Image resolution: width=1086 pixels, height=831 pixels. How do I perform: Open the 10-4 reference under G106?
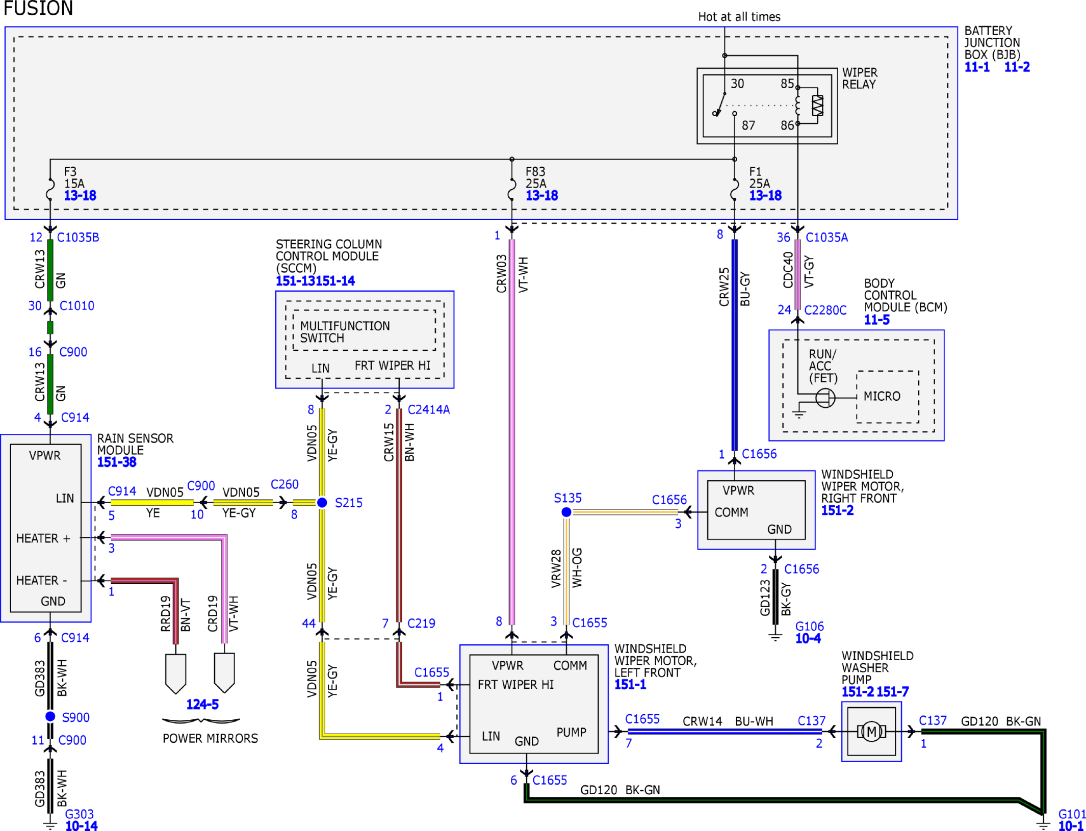point(808,638)
